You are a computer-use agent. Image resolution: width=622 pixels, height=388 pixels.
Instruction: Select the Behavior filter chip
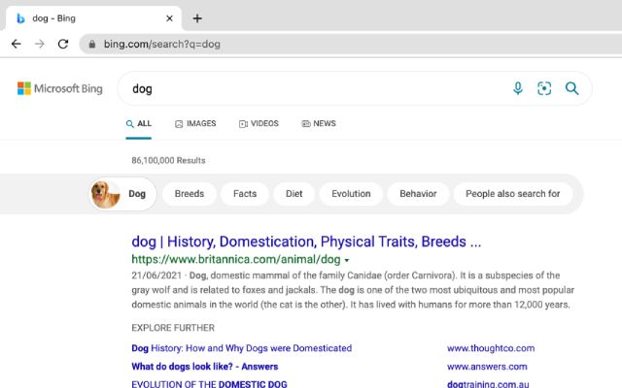tap(418, 194)
